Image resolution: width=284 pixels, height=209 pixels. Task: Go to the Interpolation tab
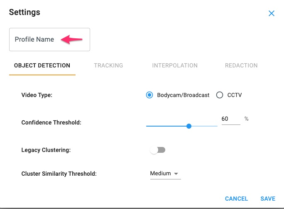175,65
